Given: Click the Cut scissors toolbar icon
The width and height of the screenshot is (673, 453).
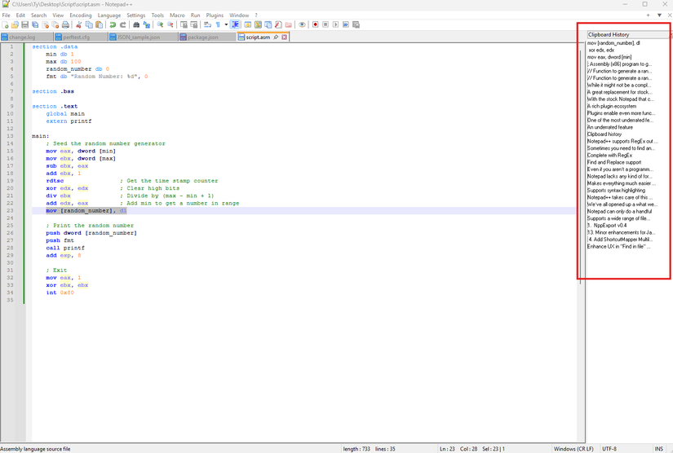Looking at the screenshot, I should pos(78,25).
